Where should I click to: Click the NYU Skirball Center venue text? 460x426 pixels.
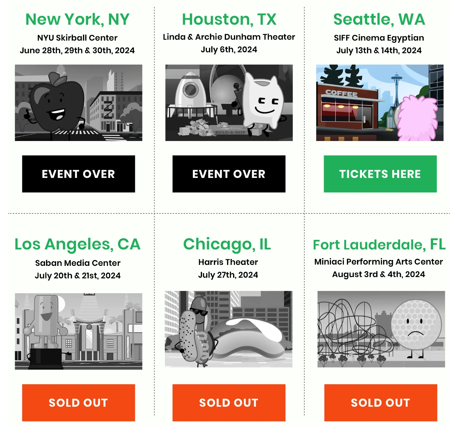point(77,38)
